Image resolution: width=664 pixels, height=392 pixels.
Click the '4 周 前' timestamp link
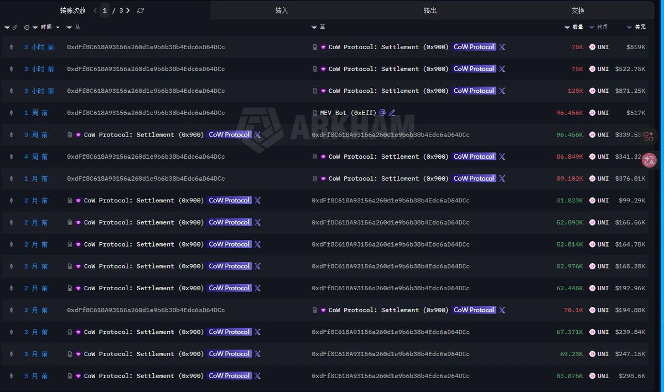pyautogui.click(x=36, y=156)
